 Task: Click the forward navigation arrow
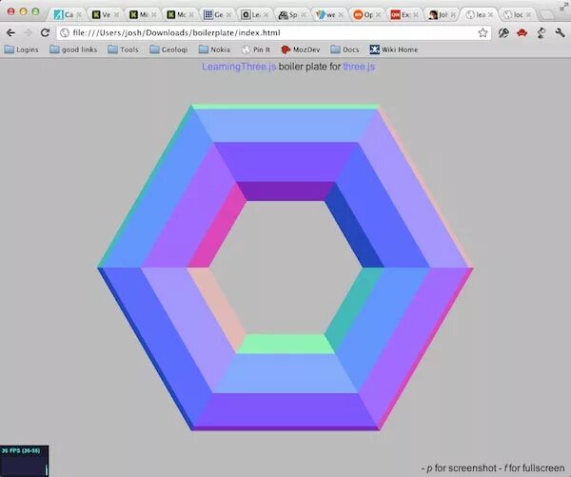pos(28,32)
